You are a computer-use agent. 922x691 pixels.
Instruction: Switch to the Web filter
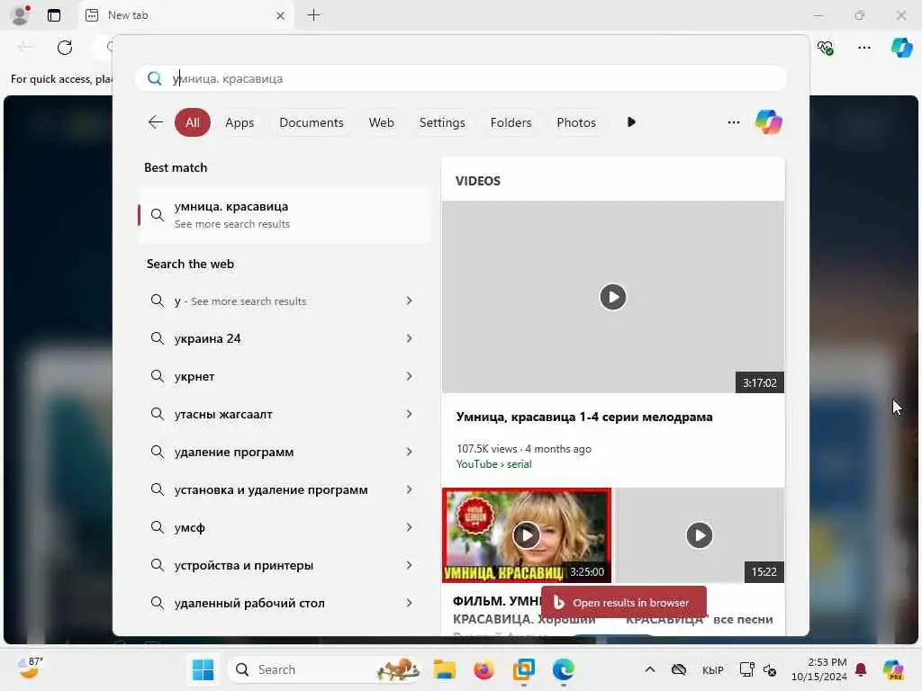pos(381,122)
